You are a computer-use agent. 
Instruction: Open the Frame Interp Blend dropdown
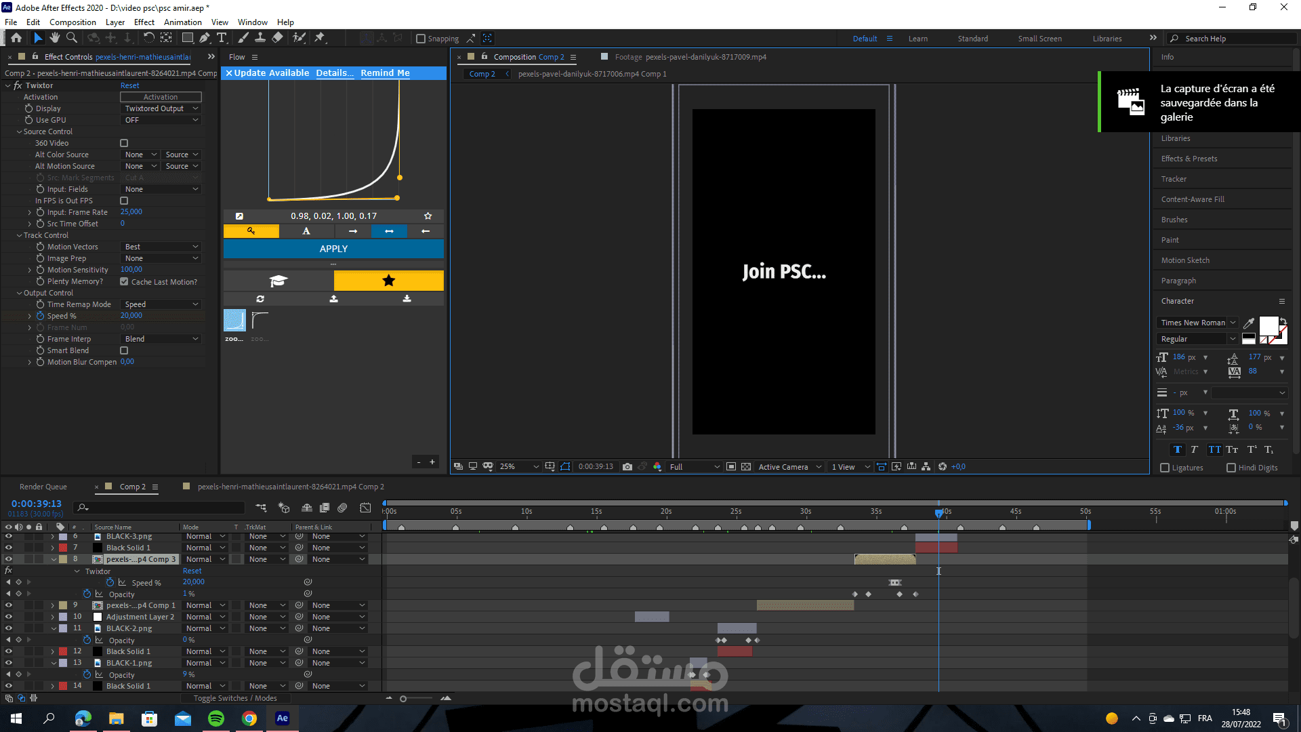[x=161, y=339]
